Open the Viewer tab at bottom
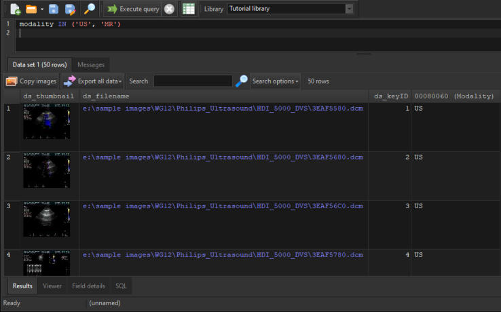This screenshot has width=501, height=312. (52, 286)
